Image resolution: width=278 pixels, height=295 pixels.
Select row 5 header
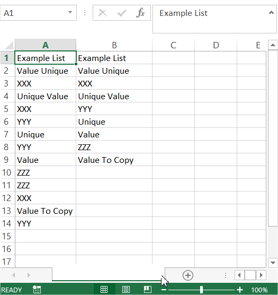7,109
